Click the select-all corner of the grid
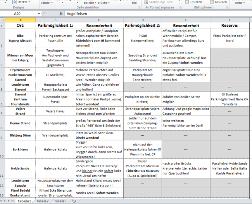The image size is (252, 204). (x=2, y=19)
